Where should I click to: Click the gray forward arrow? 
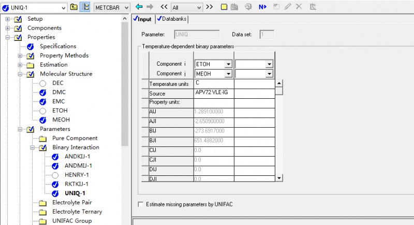[150, 7]
